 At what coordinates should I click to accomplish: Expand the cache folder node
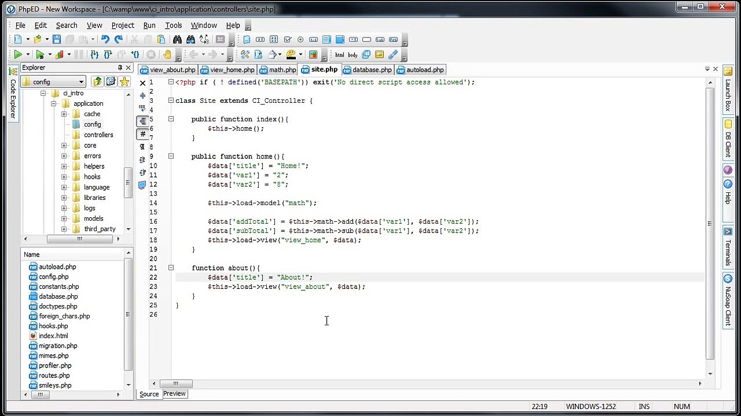64,114
